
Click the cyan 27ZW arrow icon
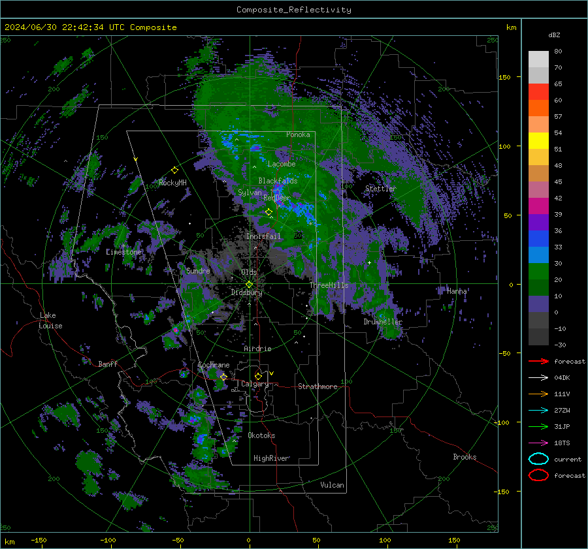[x=538, y=411]
